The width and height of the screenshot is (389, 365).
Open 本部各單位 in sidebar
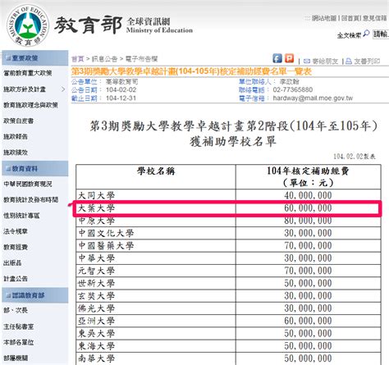pyautogui.click(x=18, y=342)
